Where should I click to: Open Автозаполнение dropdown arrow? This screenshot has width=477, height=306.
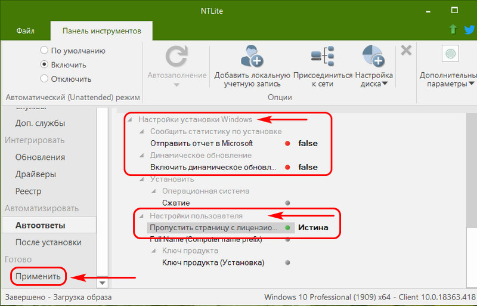(176, 85)
